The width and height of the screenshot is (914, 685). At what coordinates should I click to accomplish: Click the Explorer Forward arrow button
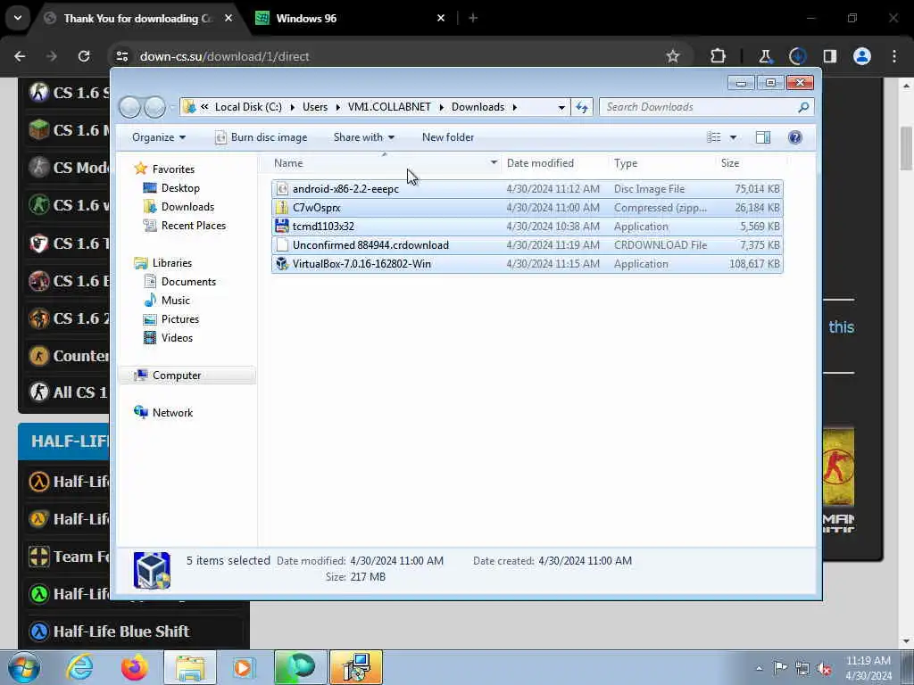pyautogui.click(x=154, y=107)
